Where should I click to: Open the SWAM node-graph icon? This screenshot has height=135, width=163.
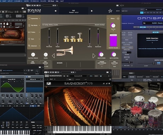coord(110,11)
